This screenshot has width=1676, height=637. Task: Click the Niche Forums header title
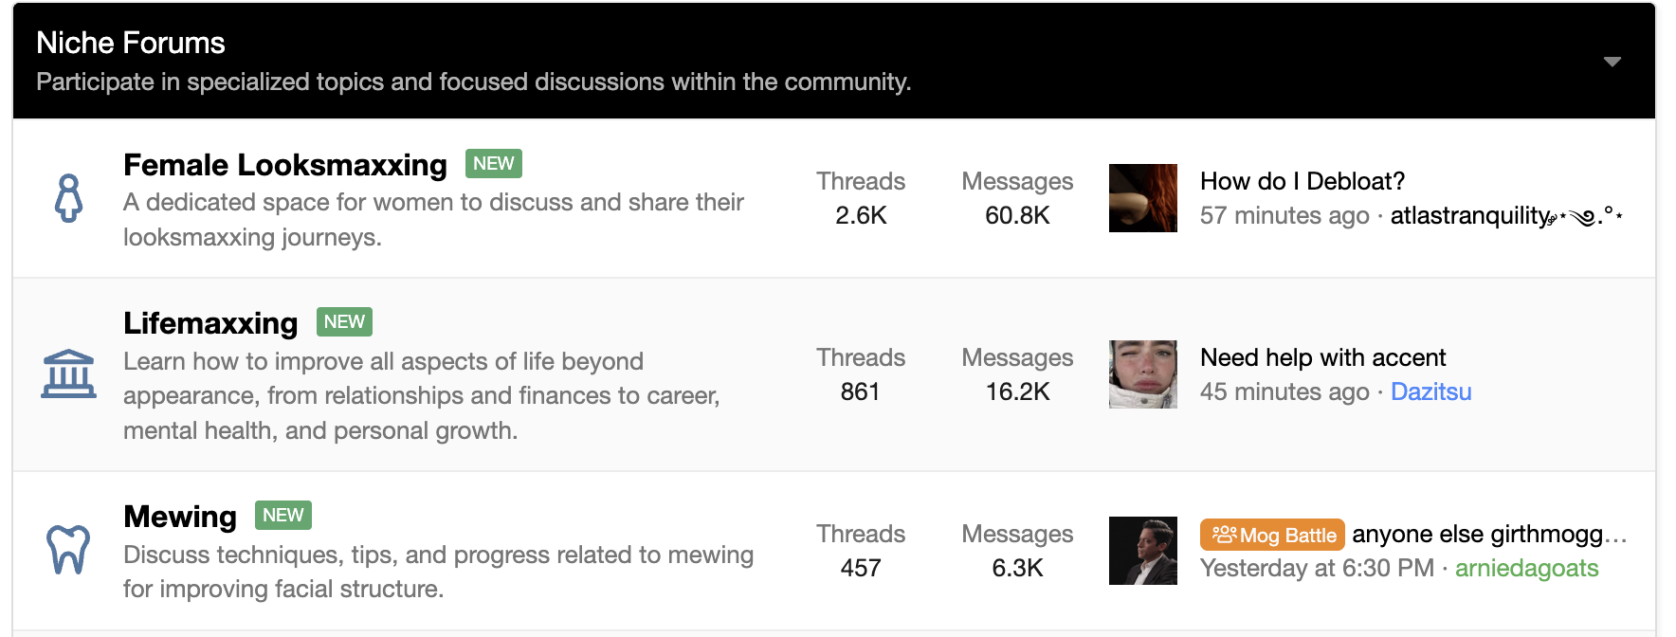point(131,43)
